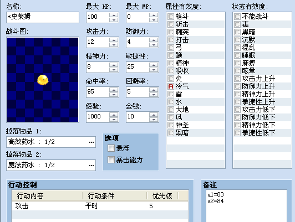Click the 敏捷性低下 state rank icon
Viewport: 295px width, 222px height.
coord(237,133)
